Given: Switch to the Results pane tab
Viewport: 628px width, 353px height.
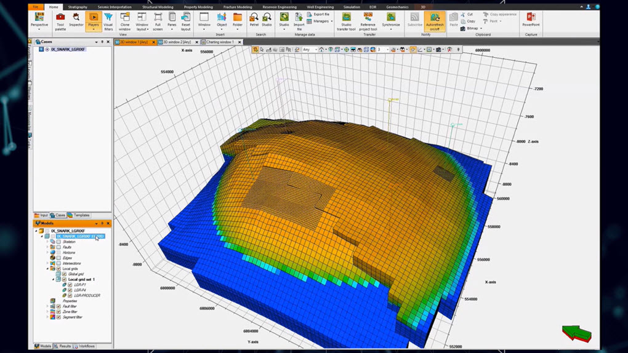Looking at the screenshot, I should 63,346.
